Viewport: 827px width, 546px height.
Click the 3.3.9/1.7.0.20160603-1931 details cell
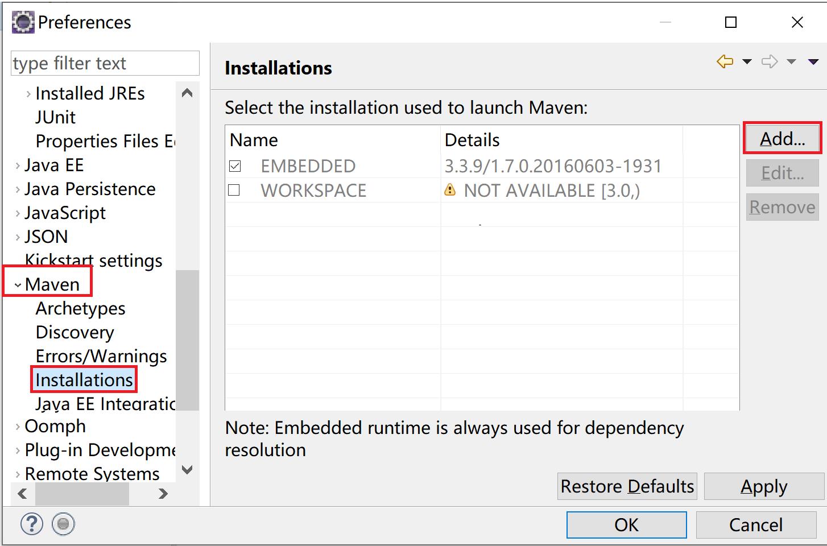553,166
